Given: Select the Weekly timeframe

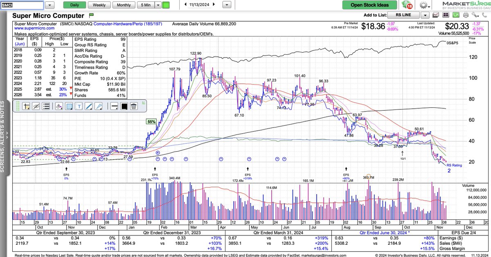Looking at the screenshot, I should pyautogui.click(x=99, y=5).
